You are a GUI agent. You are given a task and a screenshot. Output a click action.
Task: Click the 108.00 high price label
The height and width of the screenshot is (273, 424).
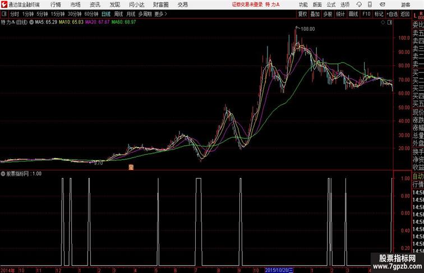click(308, 29)
